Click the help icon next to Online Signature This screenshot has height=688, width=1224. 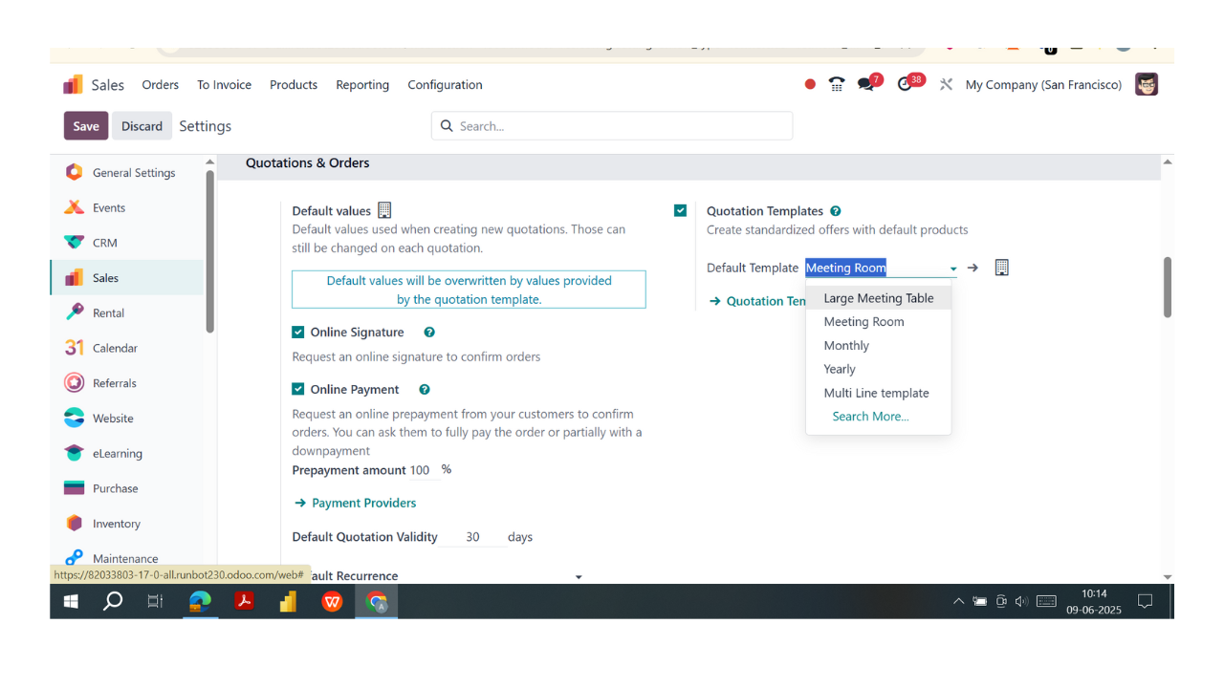(x=428, y=332)
